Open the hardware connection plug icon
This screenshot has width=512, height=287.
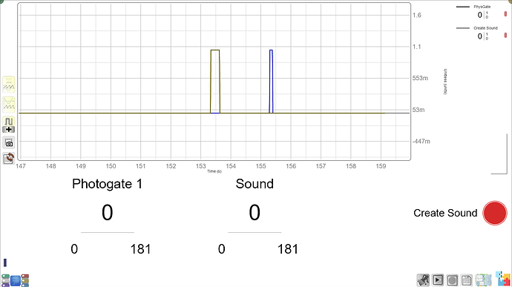(x=423, y=280)
